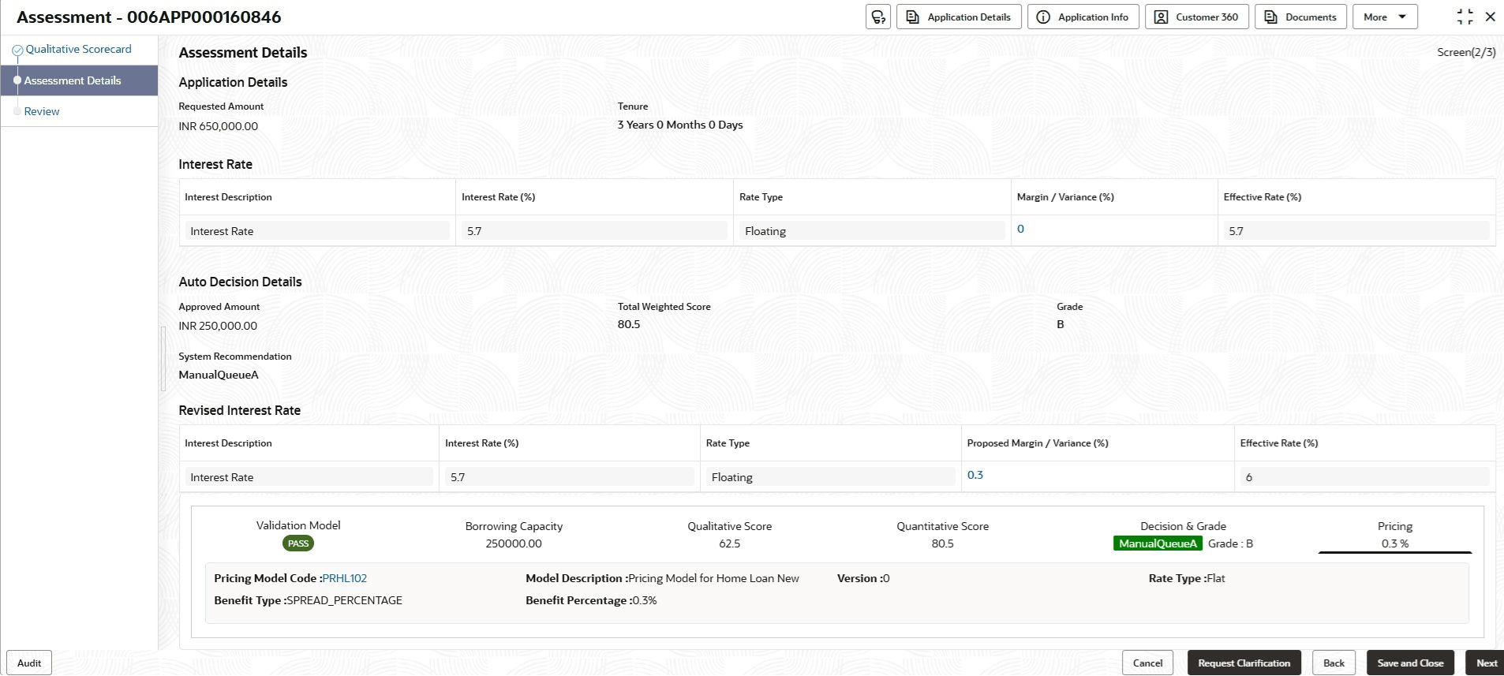The width and height of the screenshot is (1504, 676).
Task: Click the remarks chat bubble icon
Action: tap(877, 17)
